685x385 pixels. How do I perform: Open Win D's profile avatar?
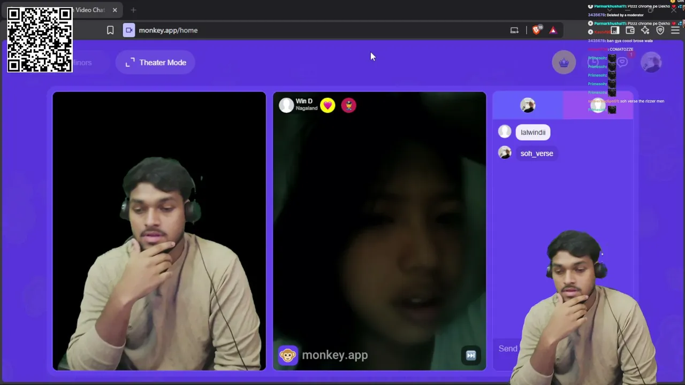click(286, 105)
